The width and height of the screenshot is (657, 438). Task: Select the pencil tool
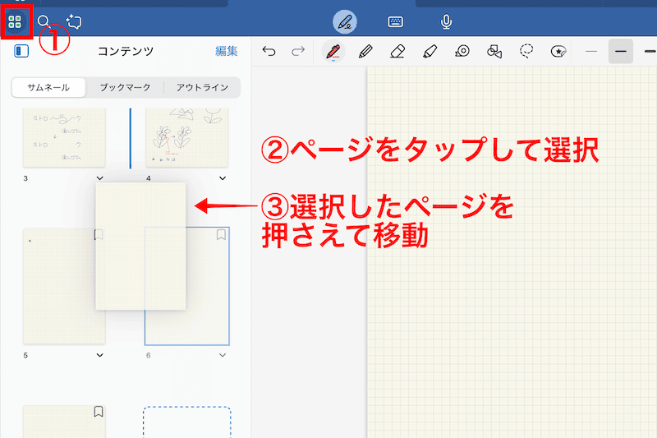point(366,52)
